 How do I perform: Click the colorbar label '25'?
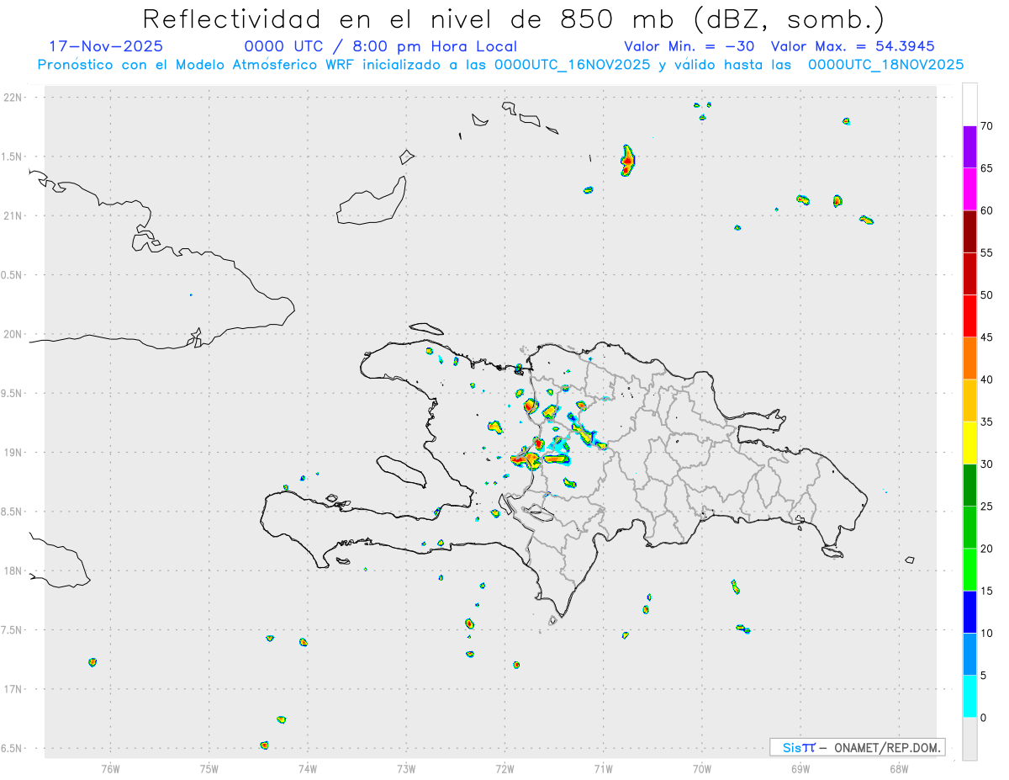pos(987,507)
